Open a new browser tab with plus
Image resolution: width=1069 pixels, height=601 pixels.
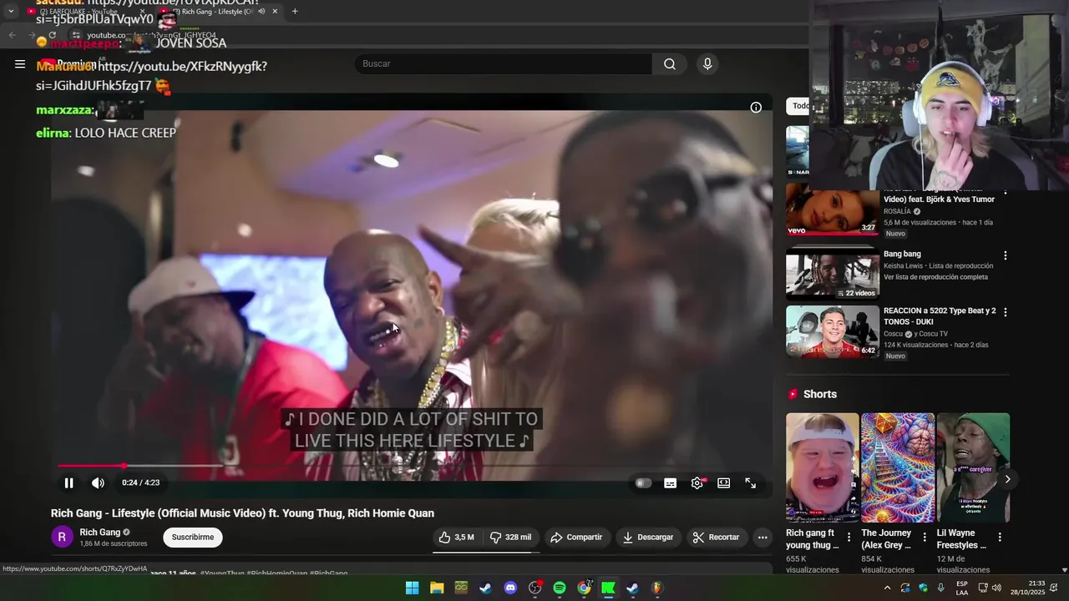point(295,12)
